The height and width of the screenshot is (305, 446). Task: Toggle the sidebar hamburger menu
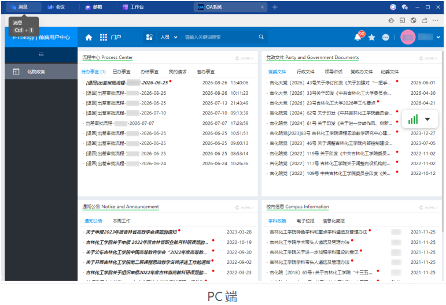point(41,54)
